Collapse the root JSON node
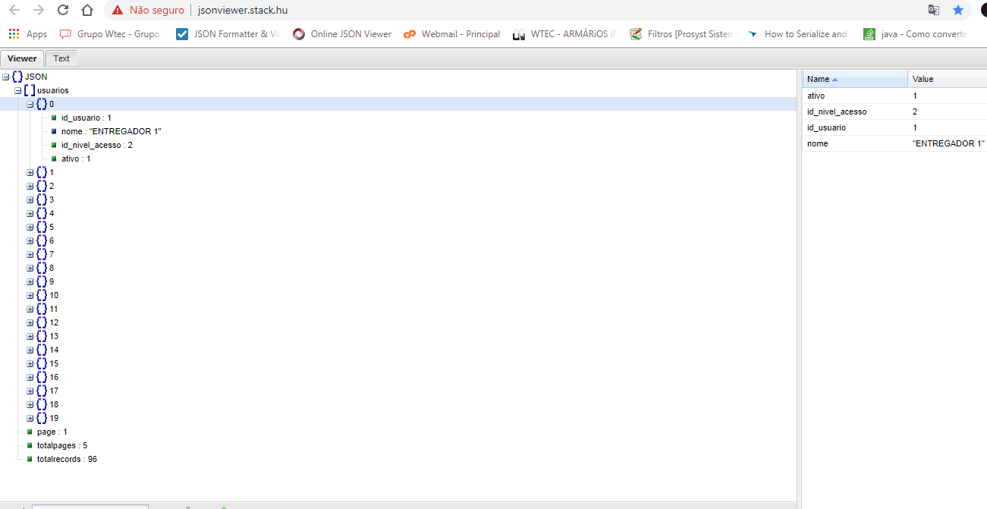987x509 pixels. coord(6,77)
